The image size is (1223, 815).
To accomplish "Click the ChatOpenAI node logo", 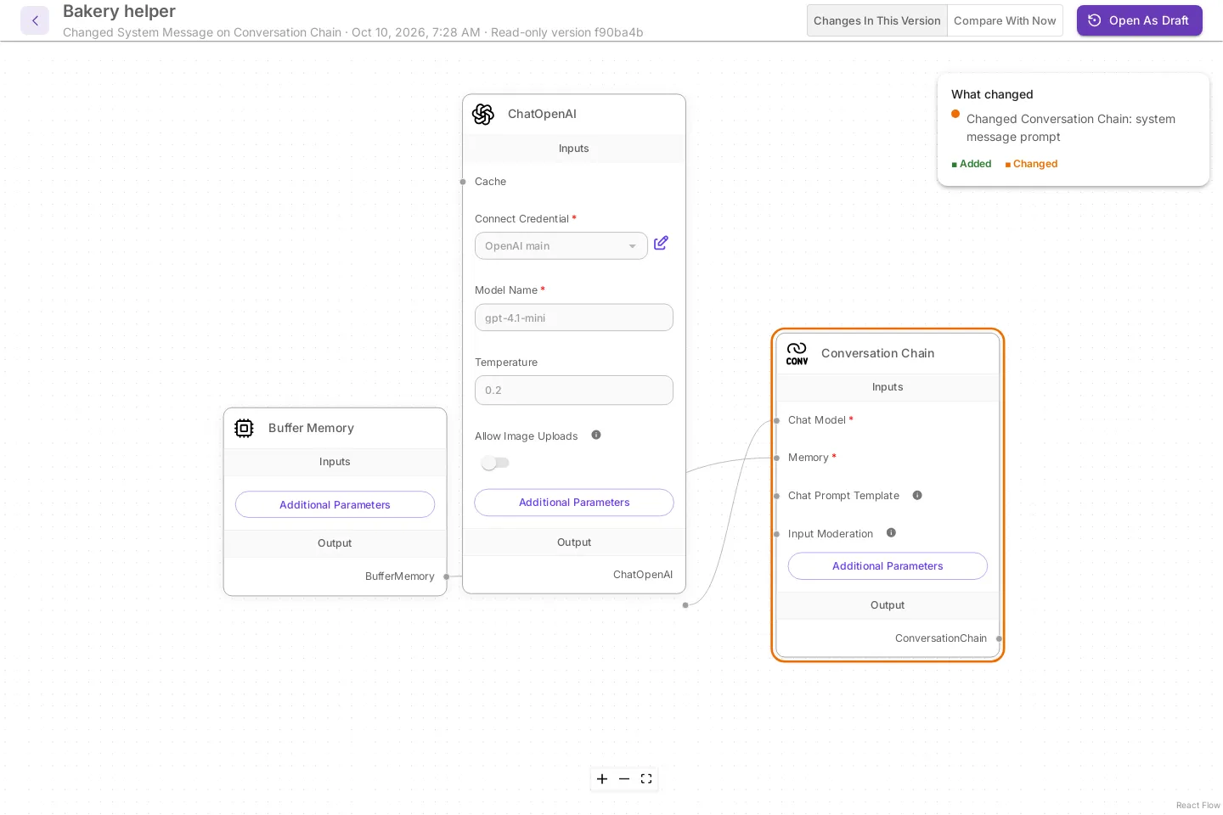I will coord(483,114).
